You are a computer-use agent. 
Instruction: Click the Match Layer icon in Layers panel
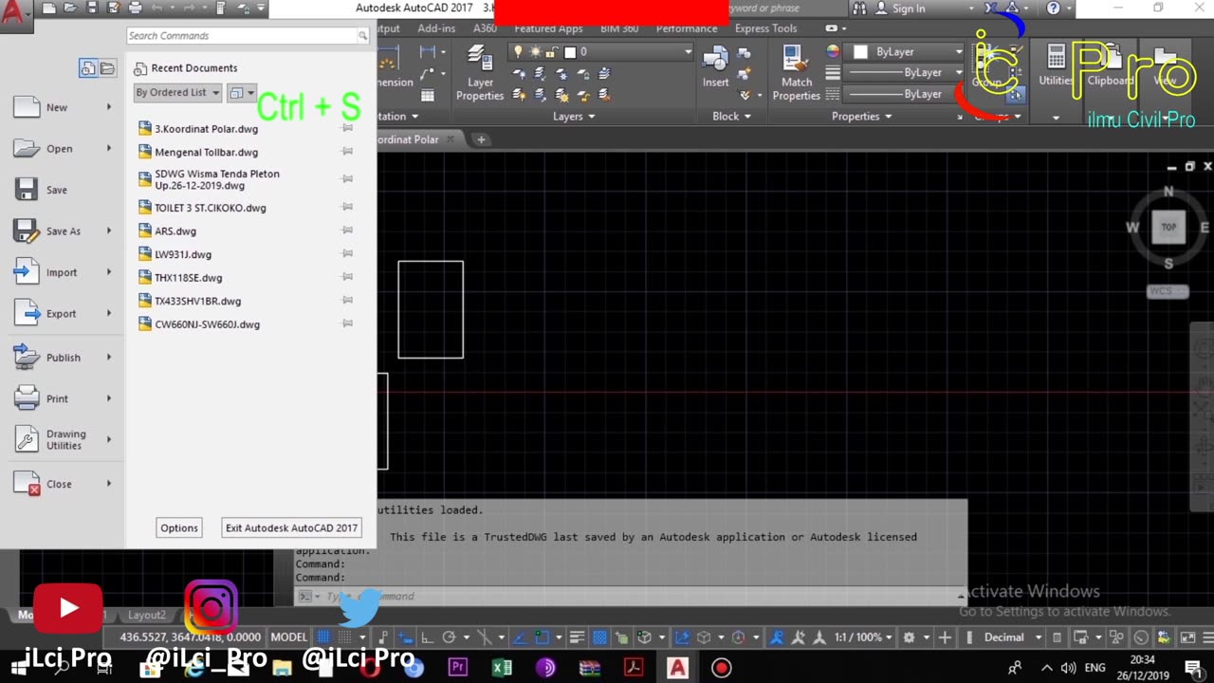(x=604, y=95)
